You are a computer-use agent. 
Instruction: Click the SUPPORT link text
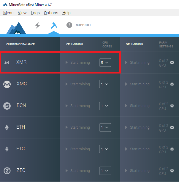[83, 25]
